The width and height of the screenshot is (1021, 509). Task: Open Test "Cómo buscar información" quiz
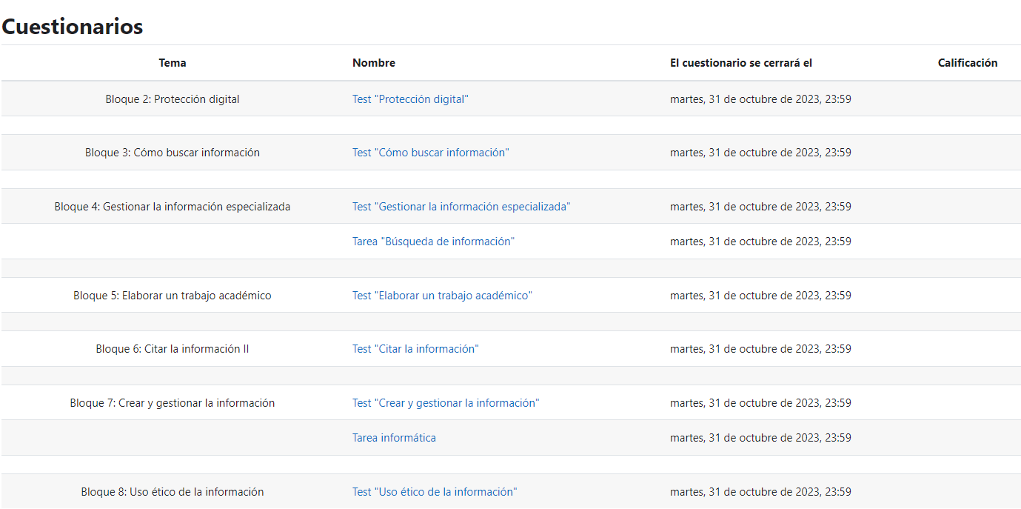tap(430, 153)
